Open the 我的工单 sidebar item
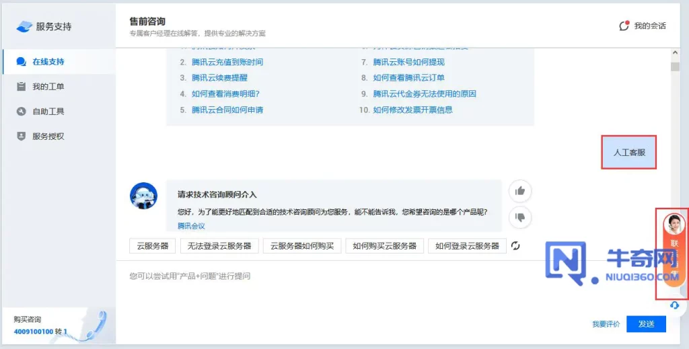The height and width of the screenshot is (349, 689). (59, 87)
